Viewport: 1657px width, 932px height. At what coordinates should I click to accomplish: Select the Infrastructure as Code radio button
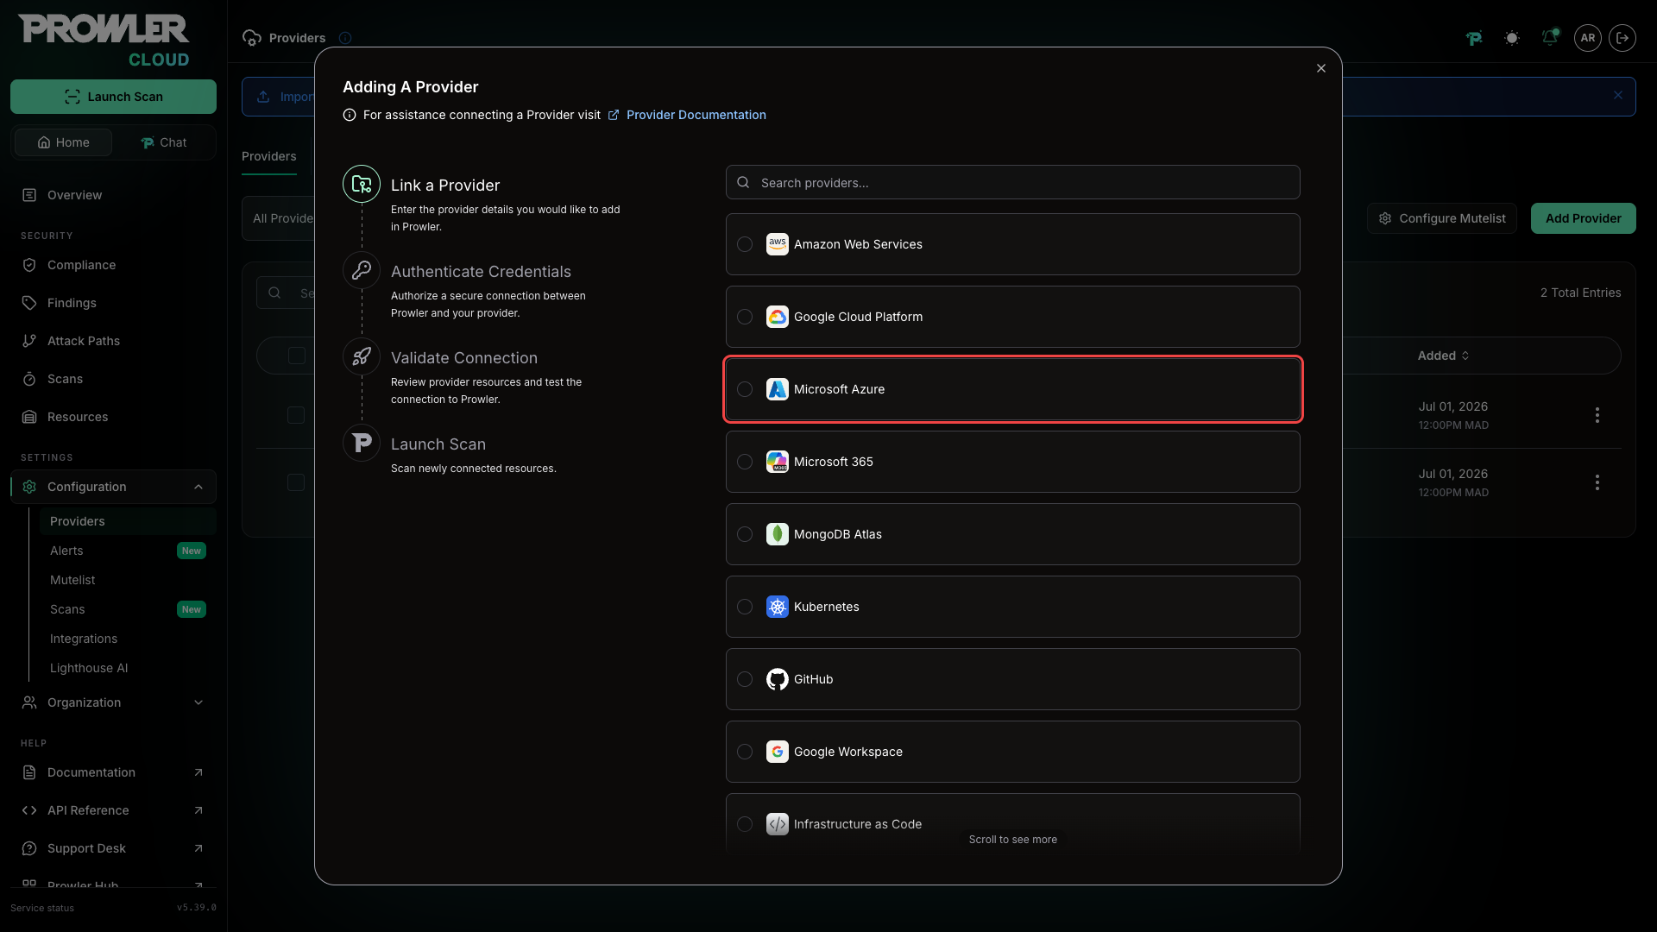(745, 824)
